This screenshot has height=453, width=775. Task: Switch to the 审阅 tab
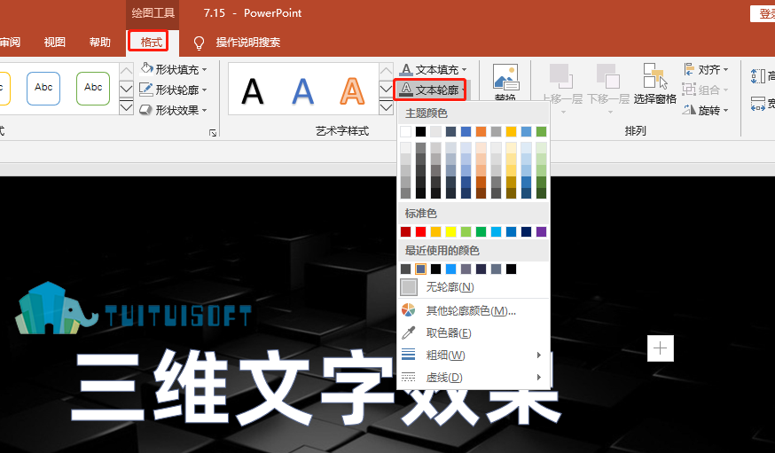click(10, 42)
